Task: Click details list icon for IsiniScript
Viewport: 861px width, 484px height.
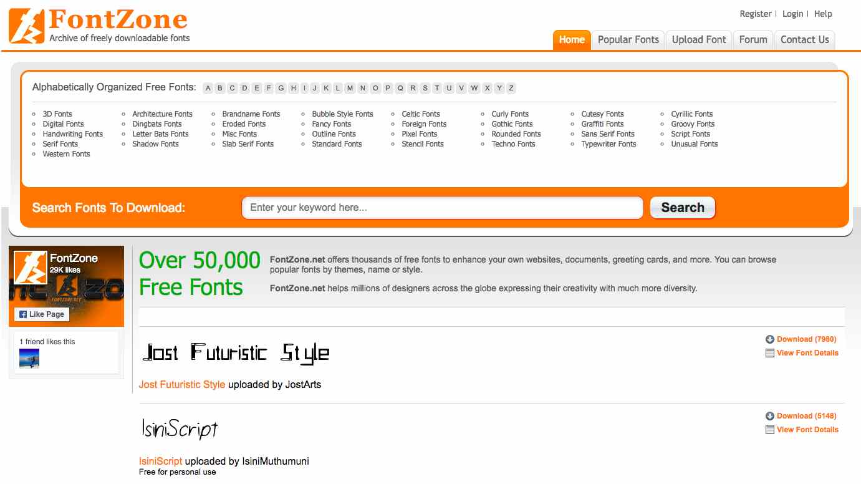Action: (x=770, y=430)
